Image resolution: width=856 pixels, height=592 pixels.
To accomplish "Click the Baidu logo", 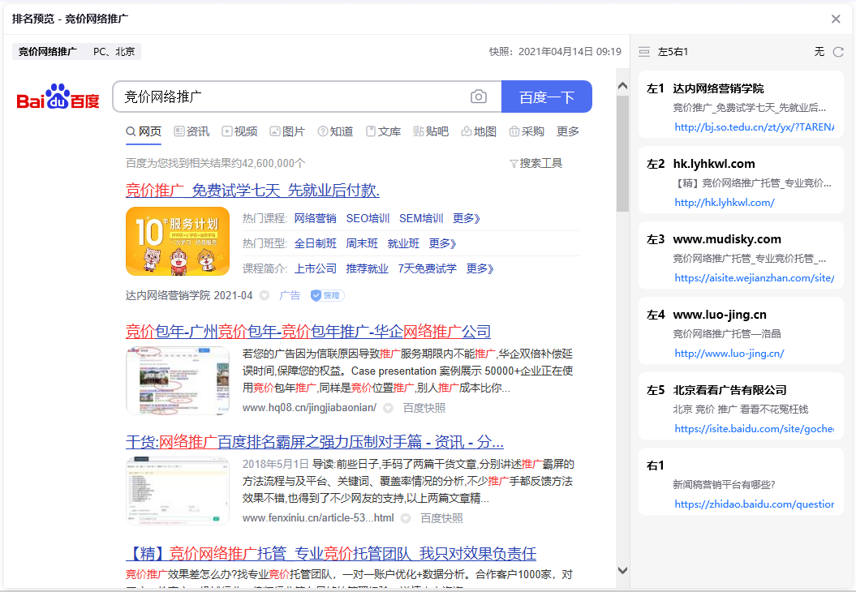I will [58, 97].
